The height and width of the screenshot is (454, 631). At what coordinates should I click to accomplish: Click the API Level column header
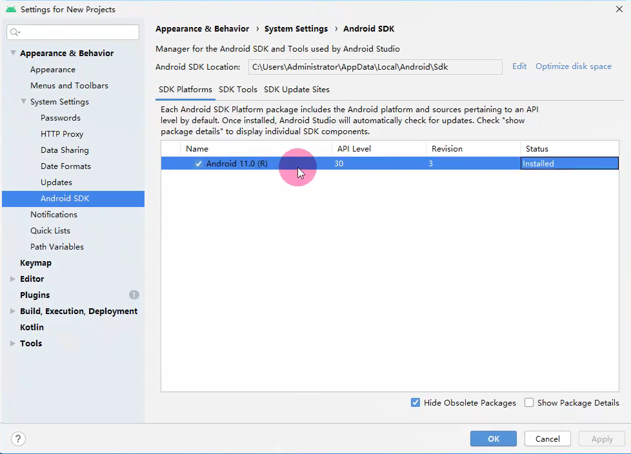pos(379,149)
